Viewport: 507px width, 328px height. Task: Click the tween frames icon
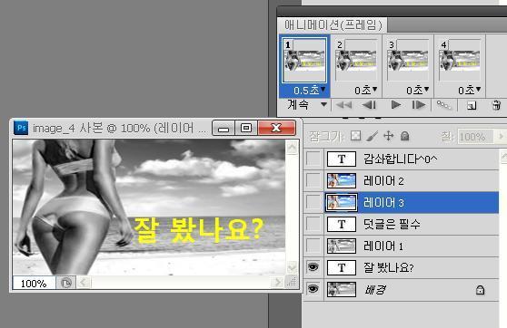pos(443,105)
